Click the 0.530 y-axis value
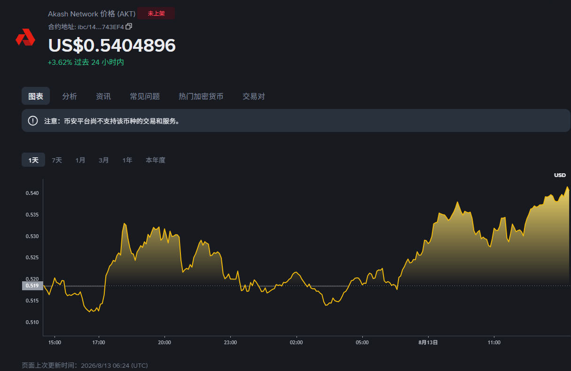 click(32, 236)
